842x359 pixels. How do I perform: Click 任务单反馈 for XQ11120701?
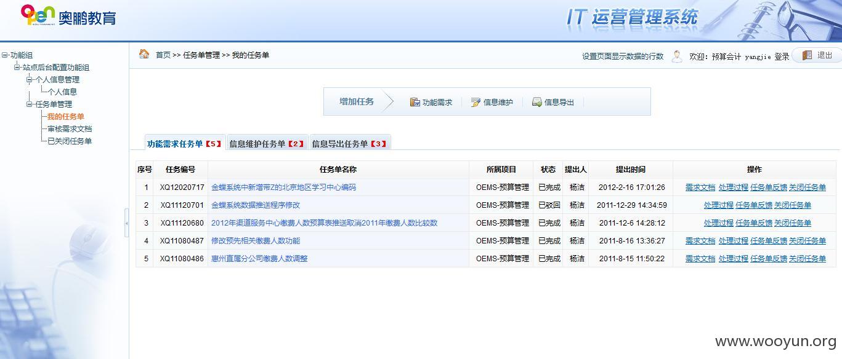click(x=754, y=205)
